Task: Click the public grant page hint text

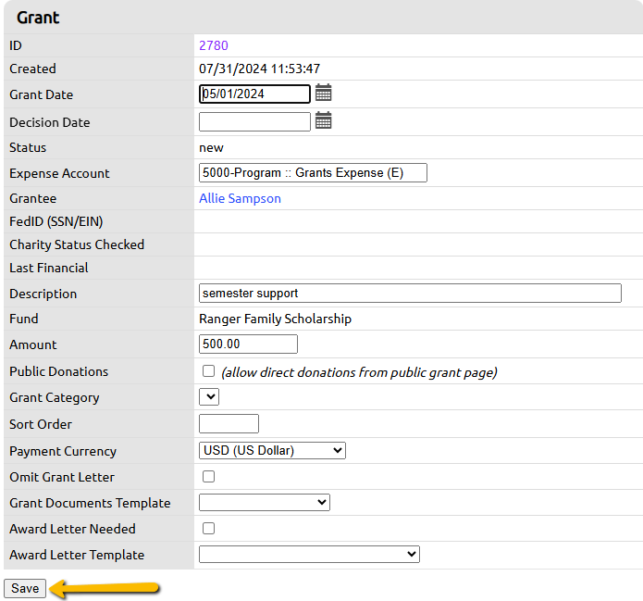Action: pos(359,372)
